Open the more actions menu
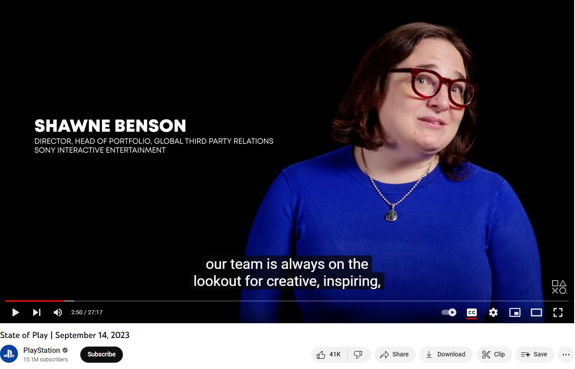 (x=566, y=355)
